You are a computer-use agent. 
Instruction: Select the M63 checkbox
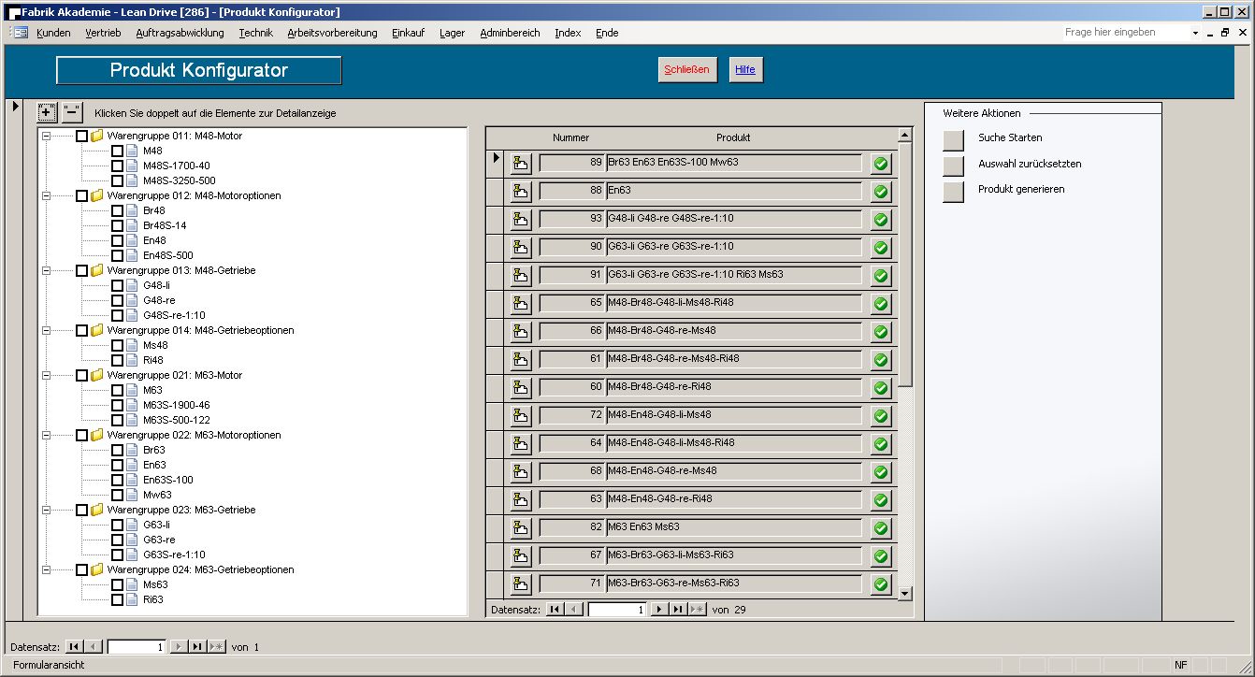117,390
